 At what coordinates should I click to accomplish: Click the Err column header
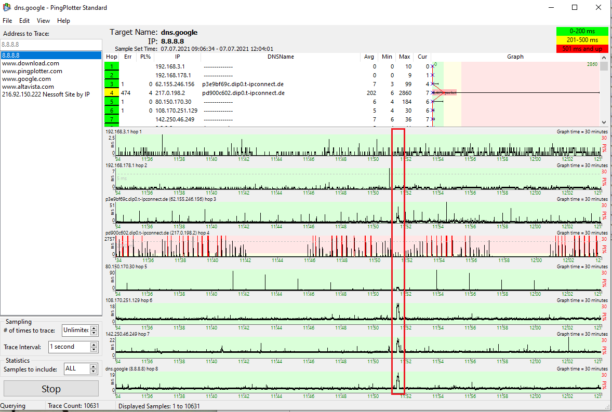pyautogui.click(x=128, y=57)
